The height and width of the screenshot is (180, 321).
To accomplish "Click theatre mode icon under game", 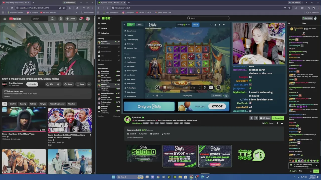I will coord(152,95).
